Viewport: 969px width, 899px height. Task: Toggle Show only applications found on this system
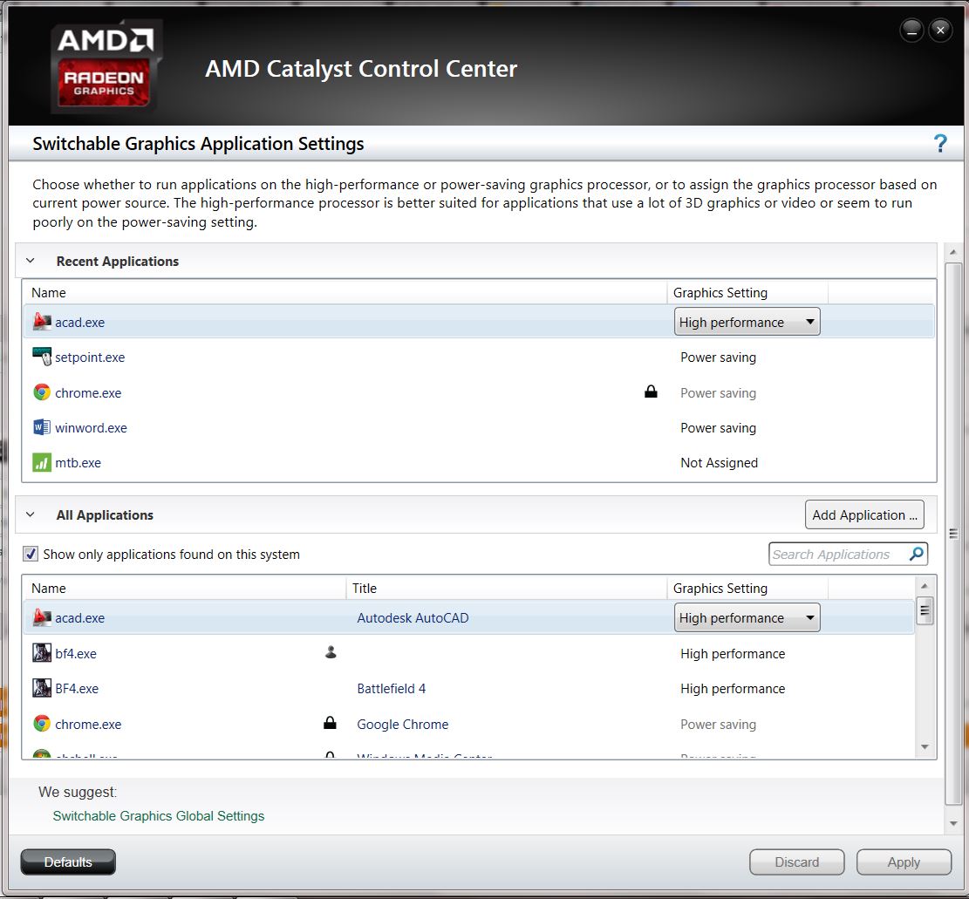pos(31,554)
